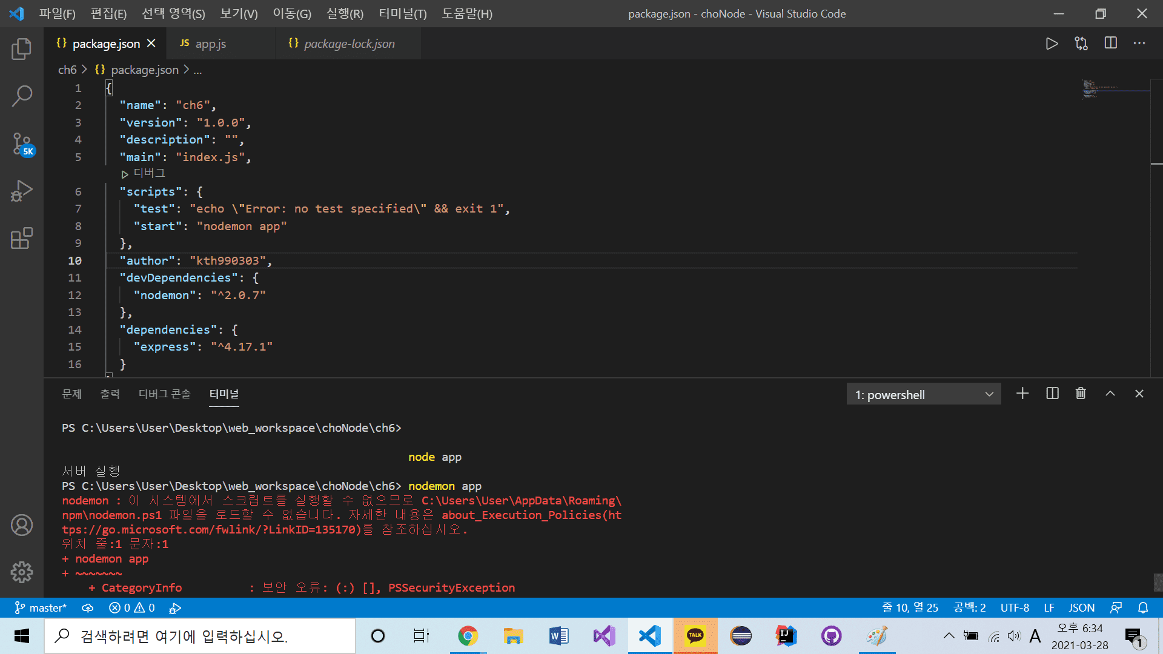The image size is (1163, 654).
Task: Click the publish to cloud status icon
Action: [x=88, y=607]
